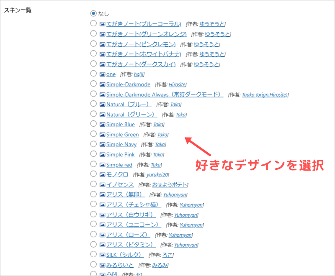Image resolution: width=335 pixels, height=276 pixels.
Task: Click the preview icon beside Natural（ブルー）
Action: pyautogui.click(x=103, y=104)
